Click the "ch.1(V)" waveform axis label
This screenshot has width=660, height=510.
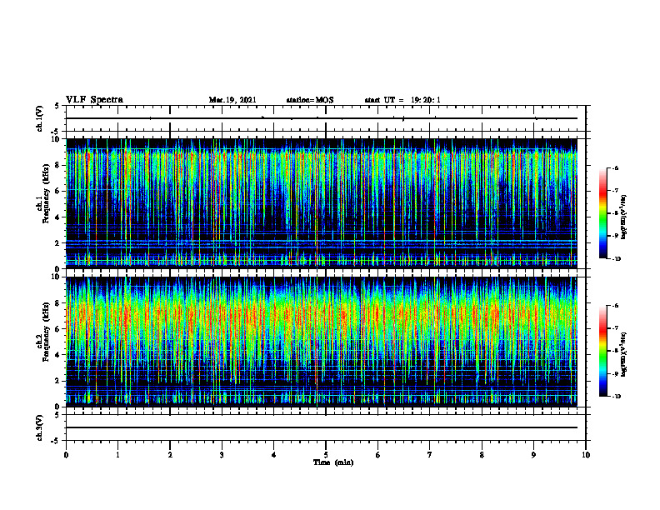[x=40, y=118]
